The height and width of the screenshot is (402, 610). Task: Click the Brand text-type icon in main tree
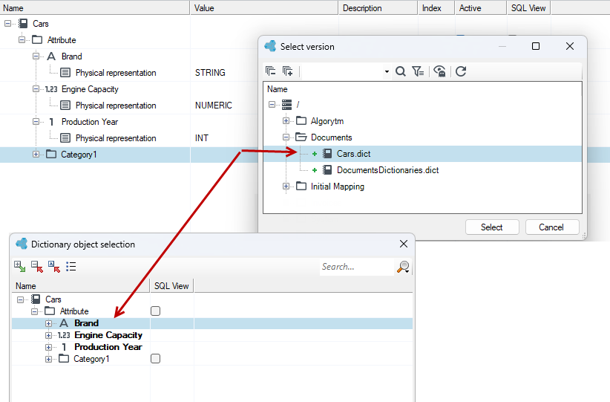coord(51,56)
